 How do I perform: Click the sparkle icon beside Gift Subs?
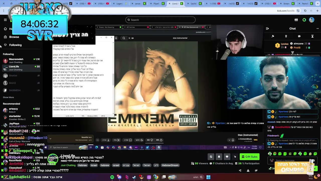tap(235, 157)
